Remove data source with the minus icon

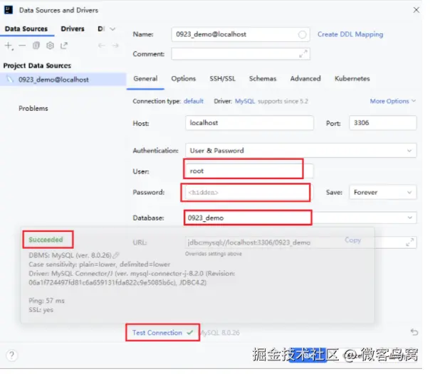click(x=22, y=46)
